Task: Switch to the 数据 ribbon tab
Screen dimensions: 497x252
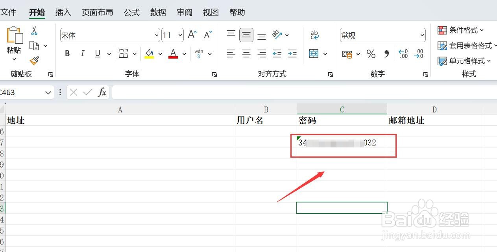Action: pyautogui.click(x=158, y=12)
